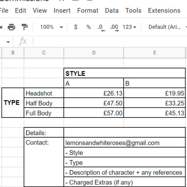Select the lemonsandwhiteroses@gmail.com cell
Image resolution: width=187 pixels, height=187 pixels.
125,142
